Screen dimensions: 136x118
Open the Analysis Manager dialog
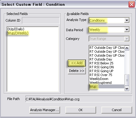coord(45,110)
